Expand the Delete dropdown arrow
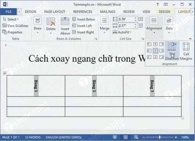The image size is (195, 141). (x=51, y=33)
